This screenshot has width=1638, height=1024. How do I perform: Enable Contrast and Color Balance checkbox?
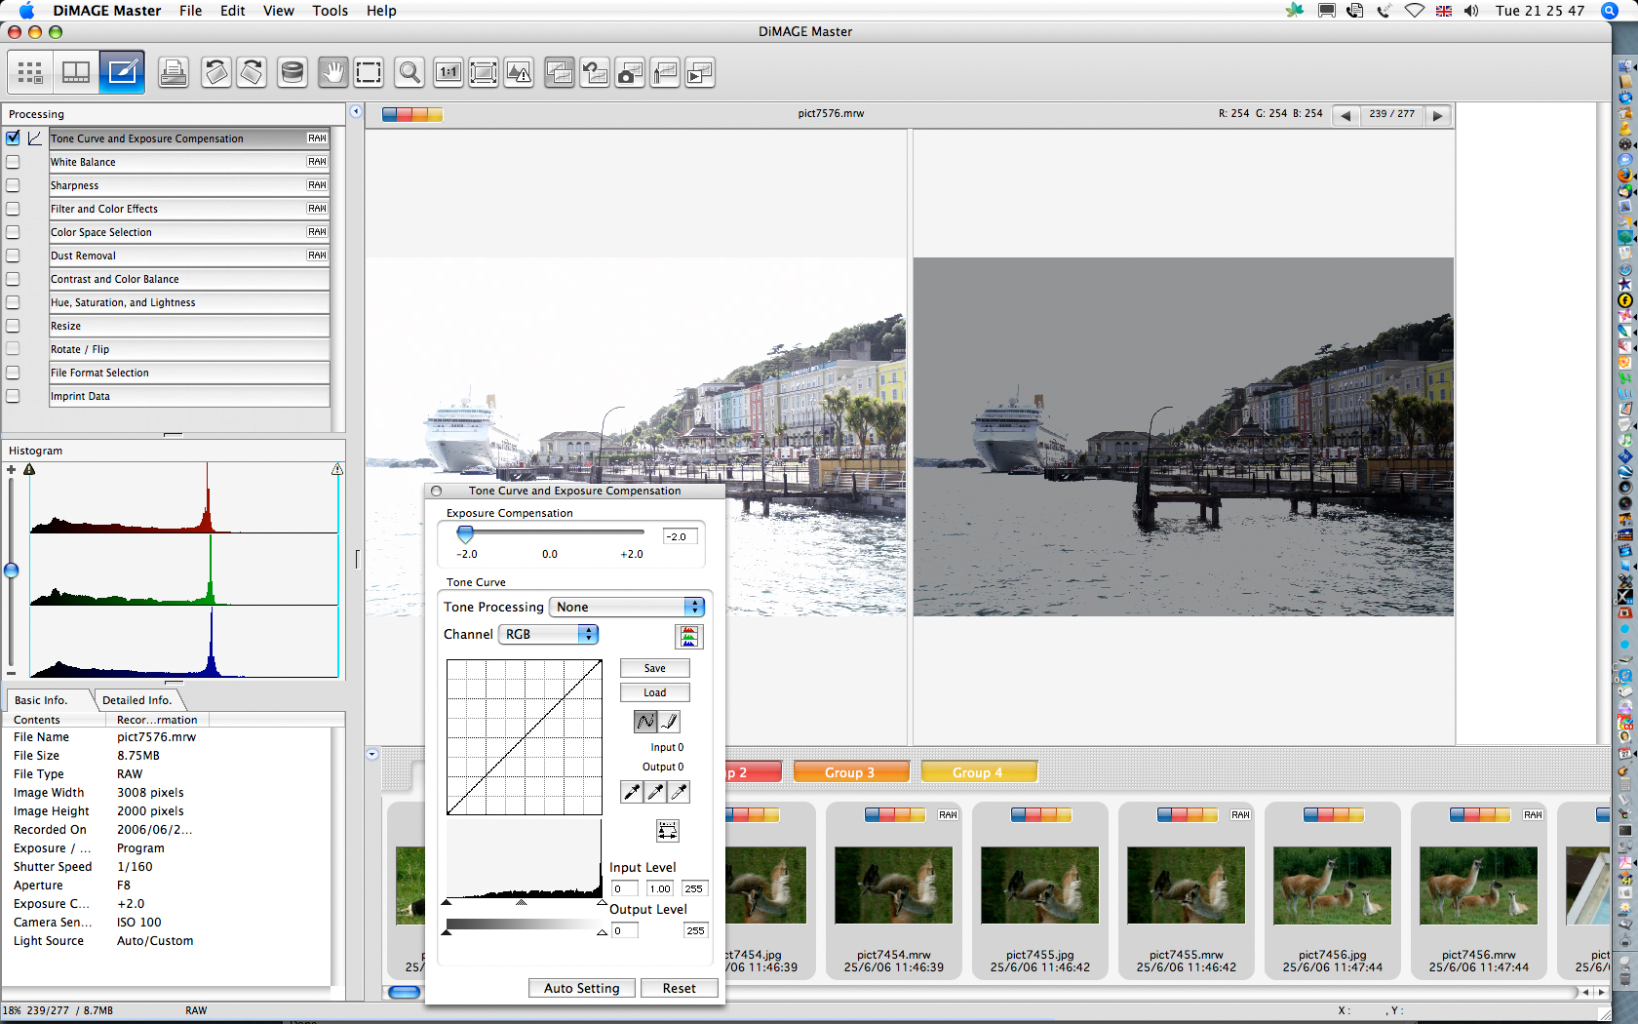[x=13, y=279]
